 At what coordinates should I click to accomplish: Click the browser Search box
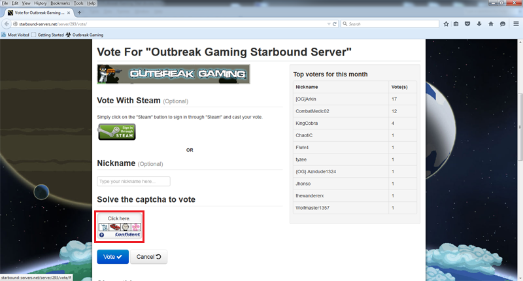390,24
